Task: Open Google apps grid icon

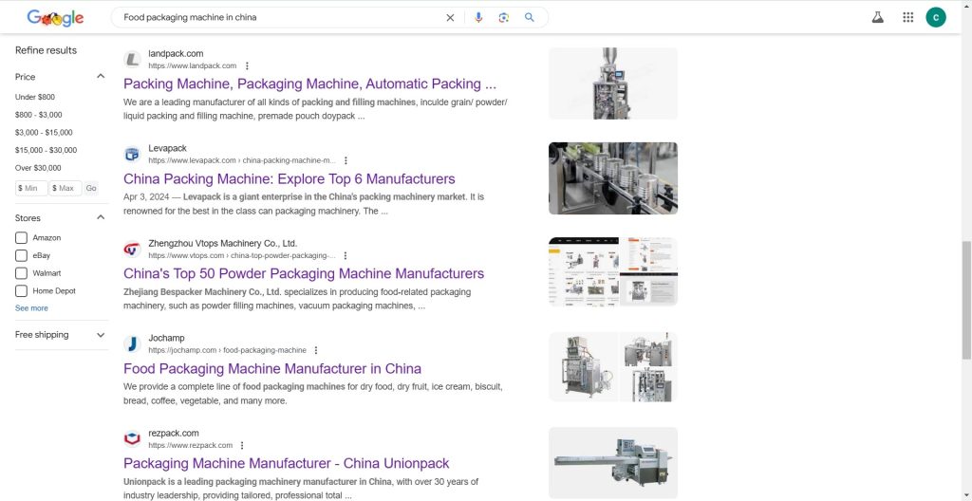Action: (x=907, y=17)
